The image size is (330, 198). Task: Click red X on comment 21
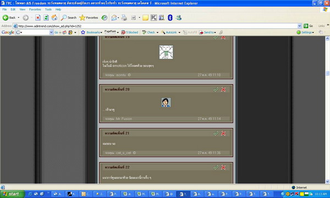(223, 133)
